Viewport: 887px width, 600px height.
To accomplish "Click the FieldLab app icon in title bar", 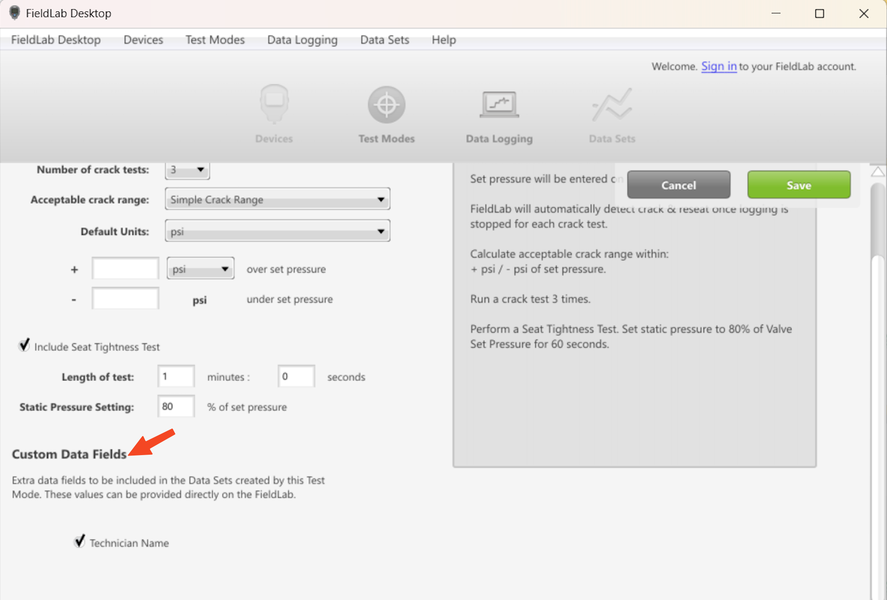I will click(14, 13).
